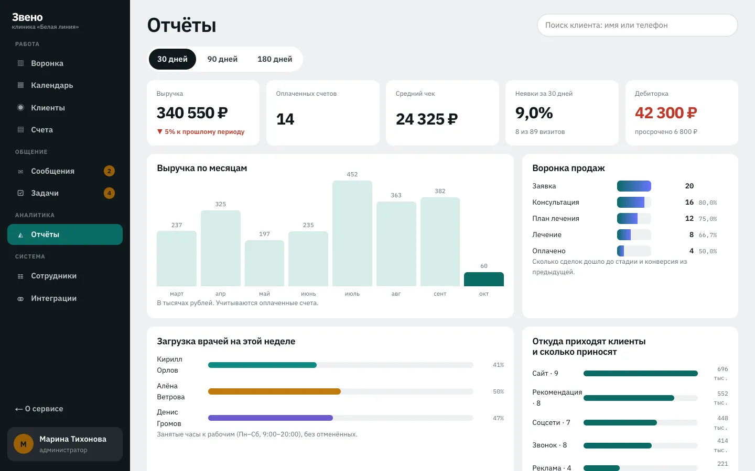The height and width of the screenshot is (471, 755).
Task: Click the Сайт source bar
Action: [641, 374]
